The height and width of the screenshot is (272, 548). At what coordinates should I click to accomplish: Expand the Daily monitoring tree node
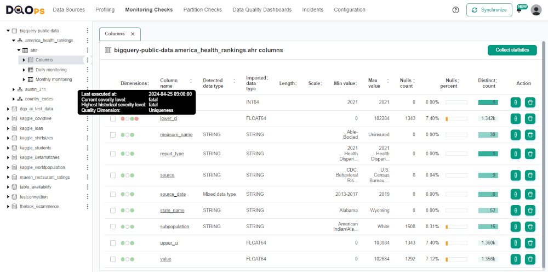tap(24, 70)
